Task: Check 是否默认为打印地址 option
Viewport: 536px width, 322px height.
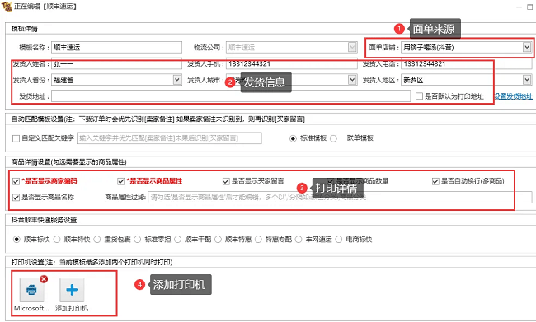Action: [419, 96]
